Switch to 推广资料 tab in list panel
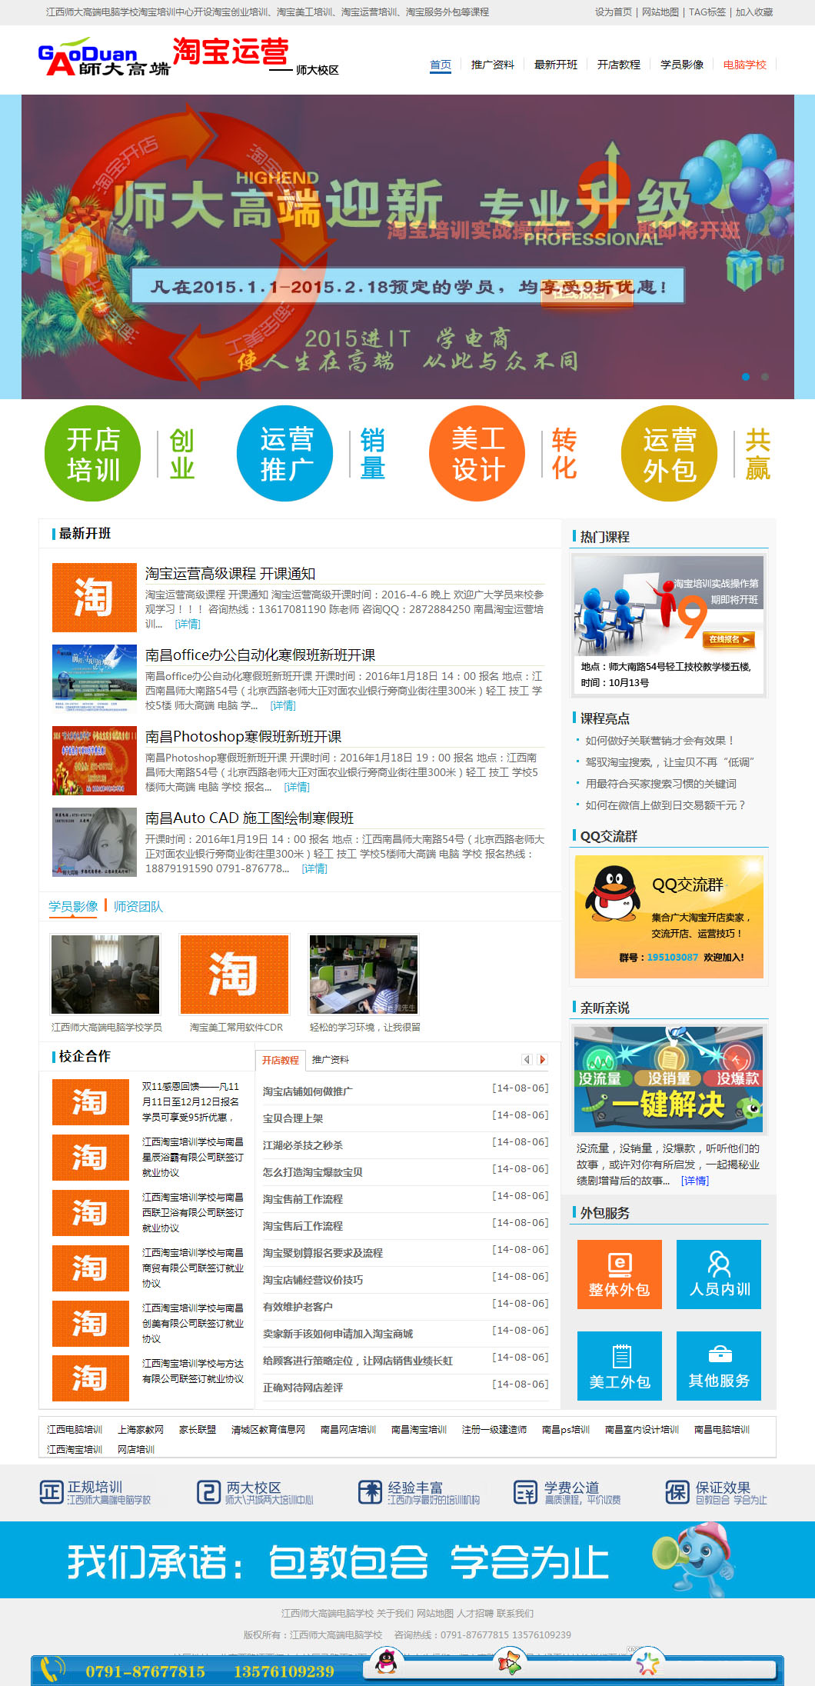815x1686 pixels. 331,1060
